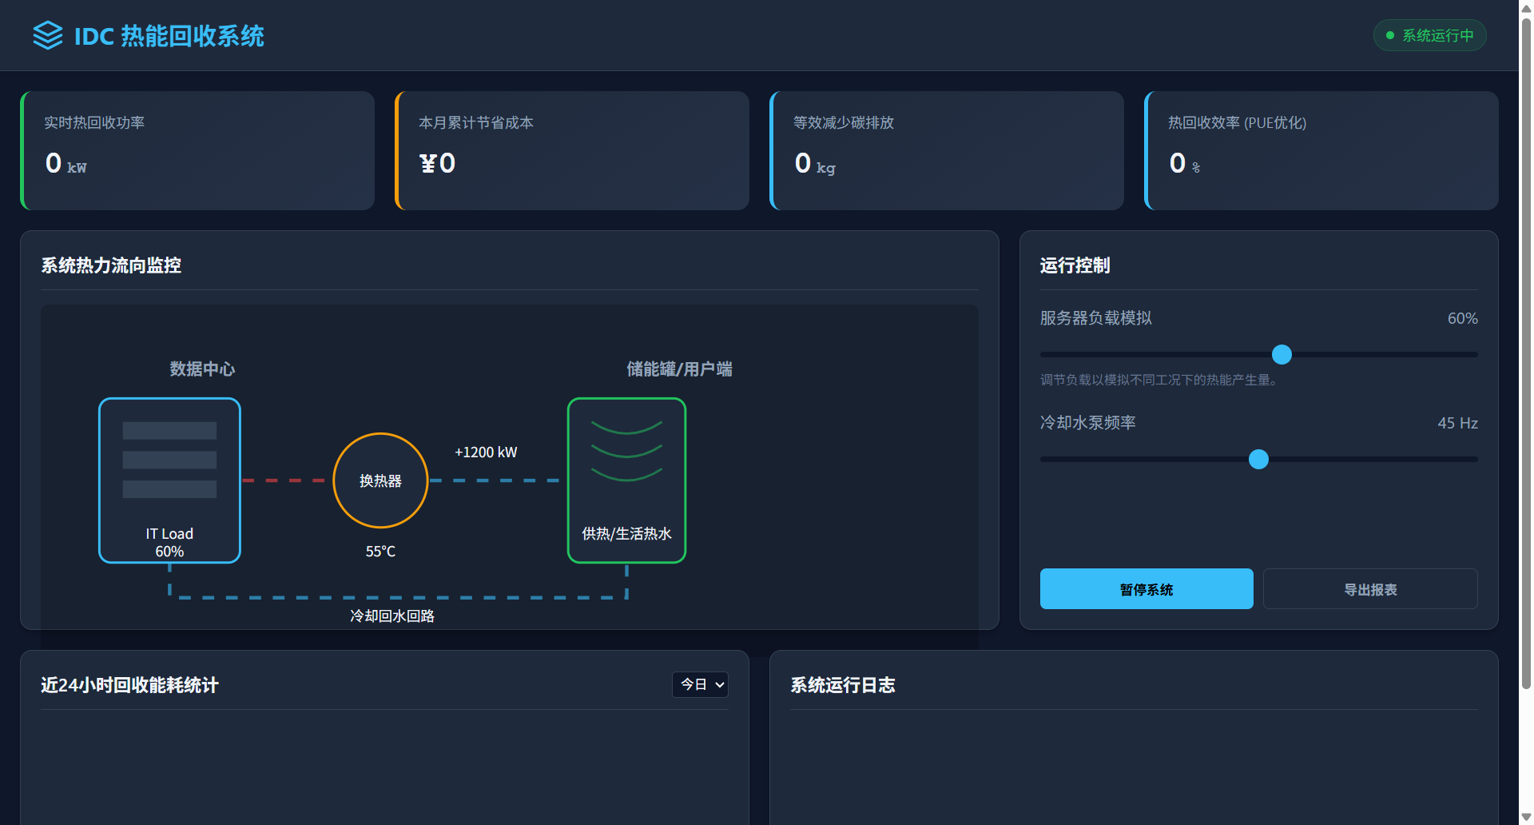Viewport: 1534px width, 825px height.
Task: Click the green storage tank icon
Action: [x=626, y=480]
